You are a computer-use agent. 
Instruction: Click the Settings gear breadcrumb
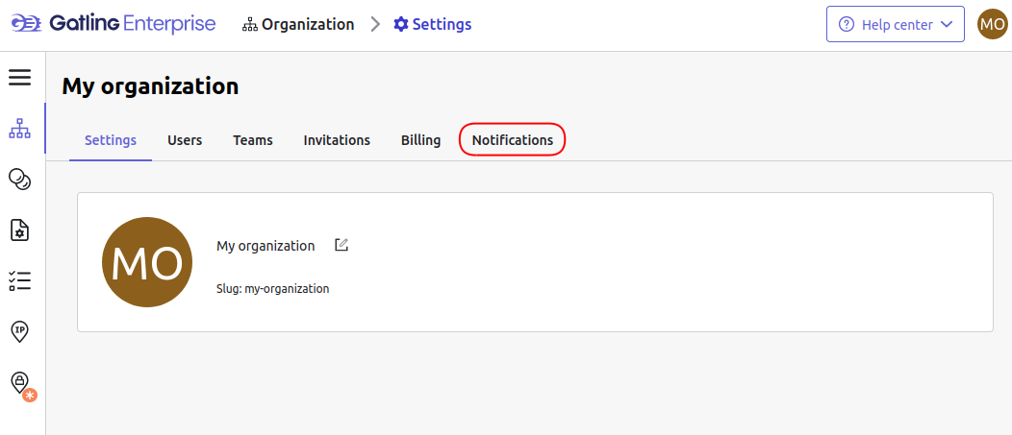click(x=433, y=25)
